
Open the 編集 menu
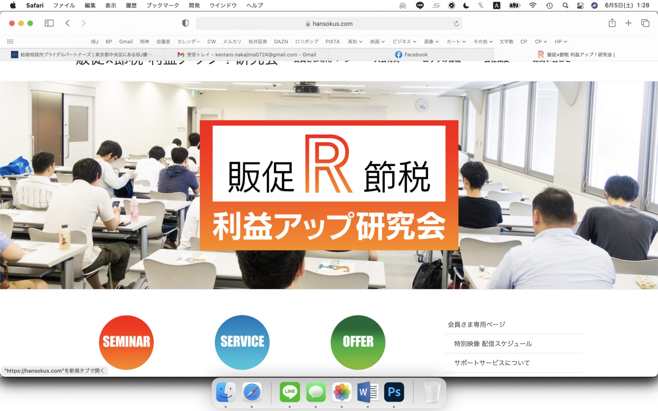coord(90,5)
